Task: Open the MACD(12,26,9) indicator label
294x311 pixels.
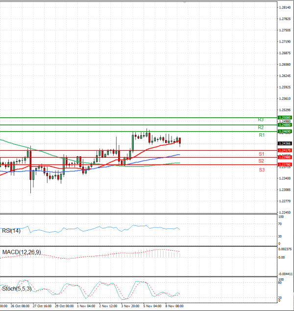Action: (x=21, y=252)
